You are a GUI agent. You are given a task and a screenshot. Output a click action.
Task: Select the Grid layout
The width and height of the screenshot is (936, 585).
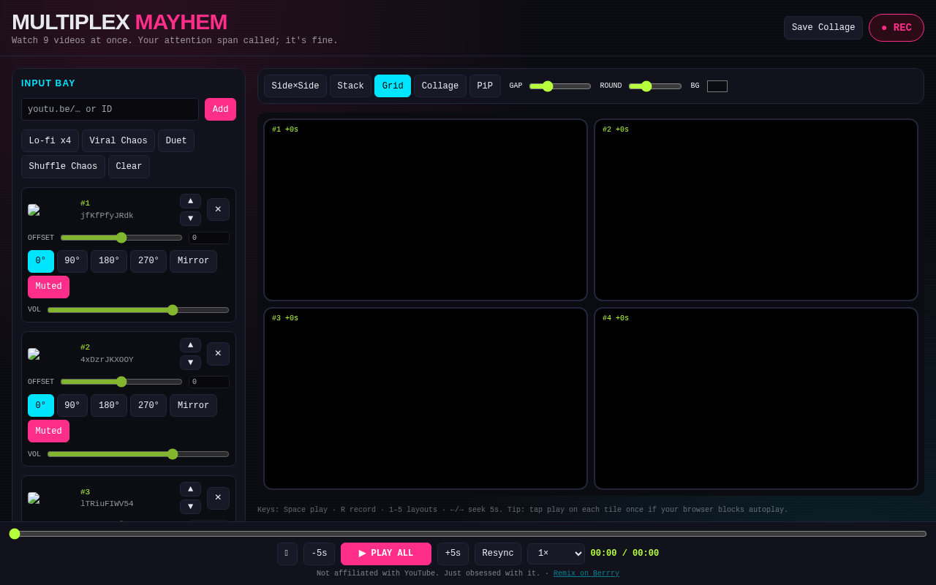[393, 86]
